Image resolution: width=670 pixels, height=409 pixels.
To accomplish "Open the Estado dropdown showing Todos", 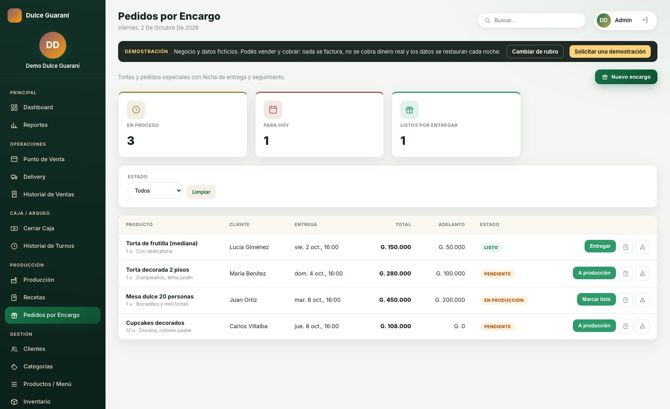I will pos(155,190).
